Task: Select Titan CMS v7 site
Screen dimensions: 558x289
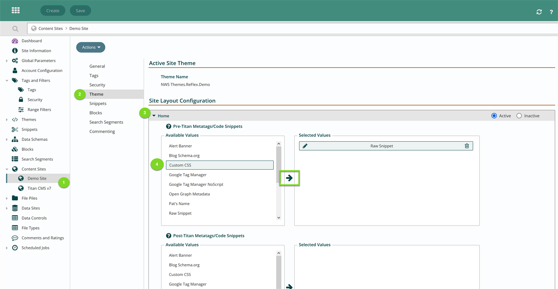Action: click(39, 188)
